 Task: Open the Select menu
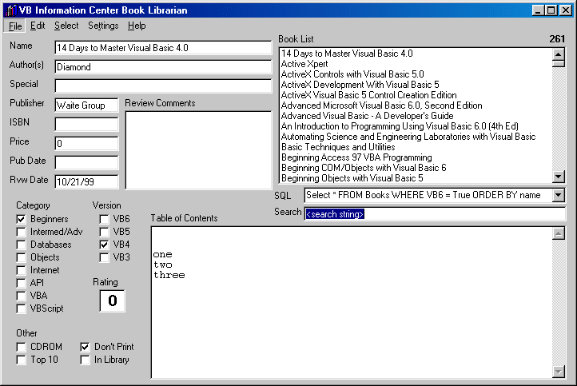[x=66, y=26]
